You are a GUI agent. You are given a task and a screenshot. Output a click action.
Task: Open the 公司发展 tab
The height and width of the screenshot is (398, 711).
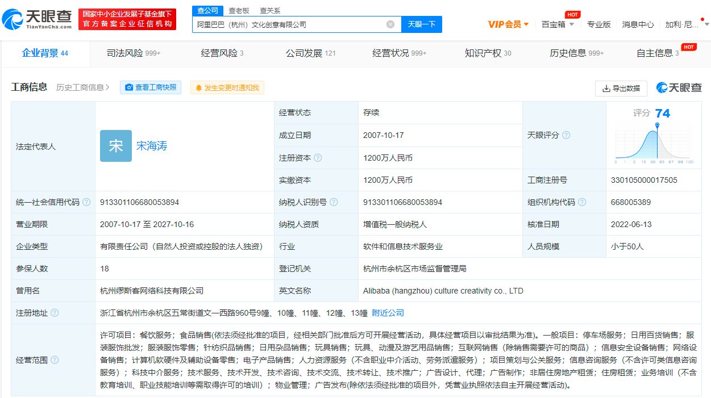pyautogui.click(x=310, y=53)
